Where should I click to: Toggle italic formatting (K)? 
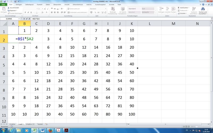[28, 12]
